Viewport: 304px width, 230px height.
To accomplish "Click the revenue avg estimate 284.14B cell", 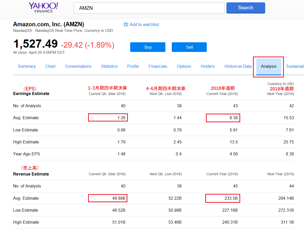I will [x=286, y=198].
